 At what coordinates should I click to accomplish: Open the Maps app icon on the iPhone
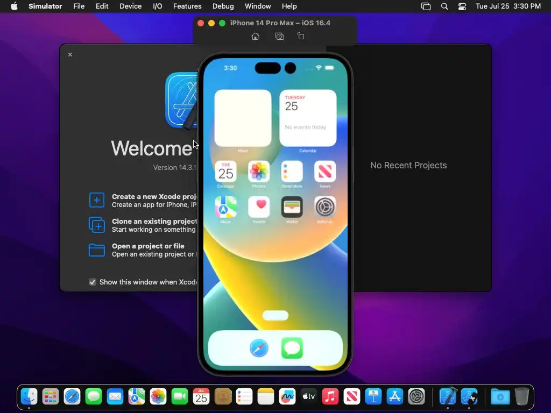point(225,207)
